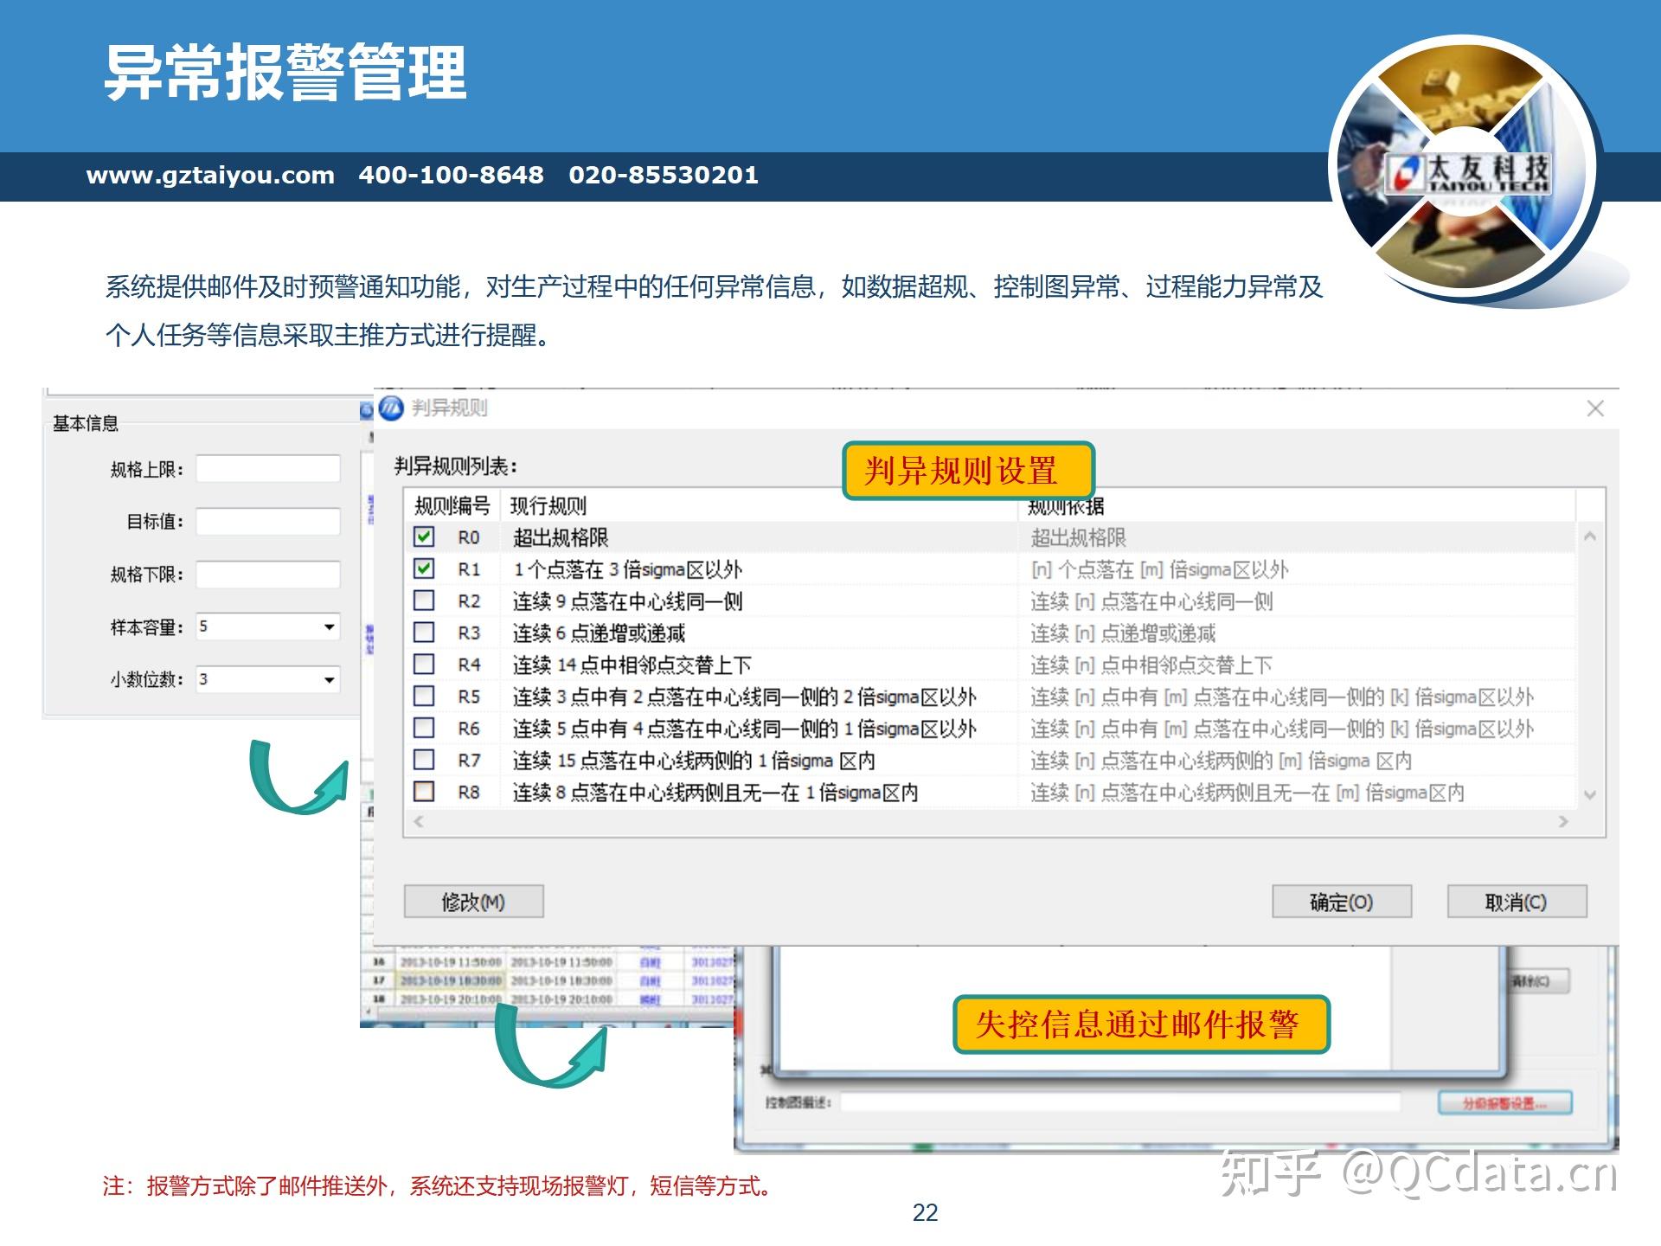The image size is (1661, 1246).
Task: Click the 判异规则 dialog logo icon
Action: pyautogui.click(x=391, y=410)
